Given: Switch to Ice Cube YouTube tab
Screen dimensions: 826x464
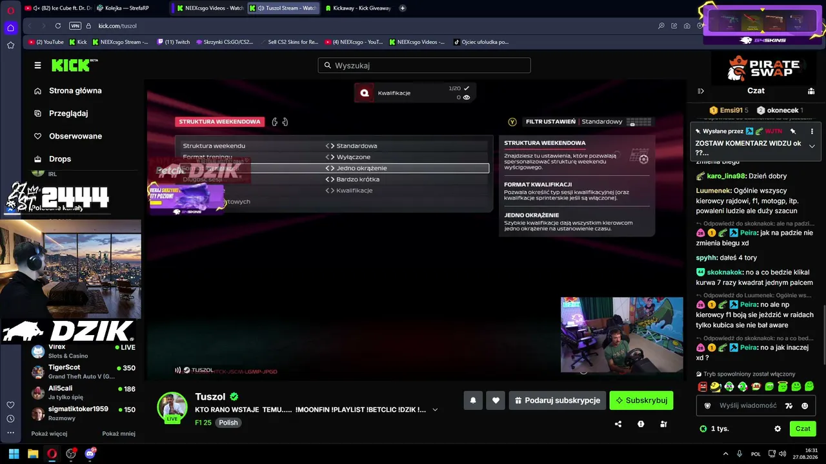Looking at the screenshot, I should [58, 8].
